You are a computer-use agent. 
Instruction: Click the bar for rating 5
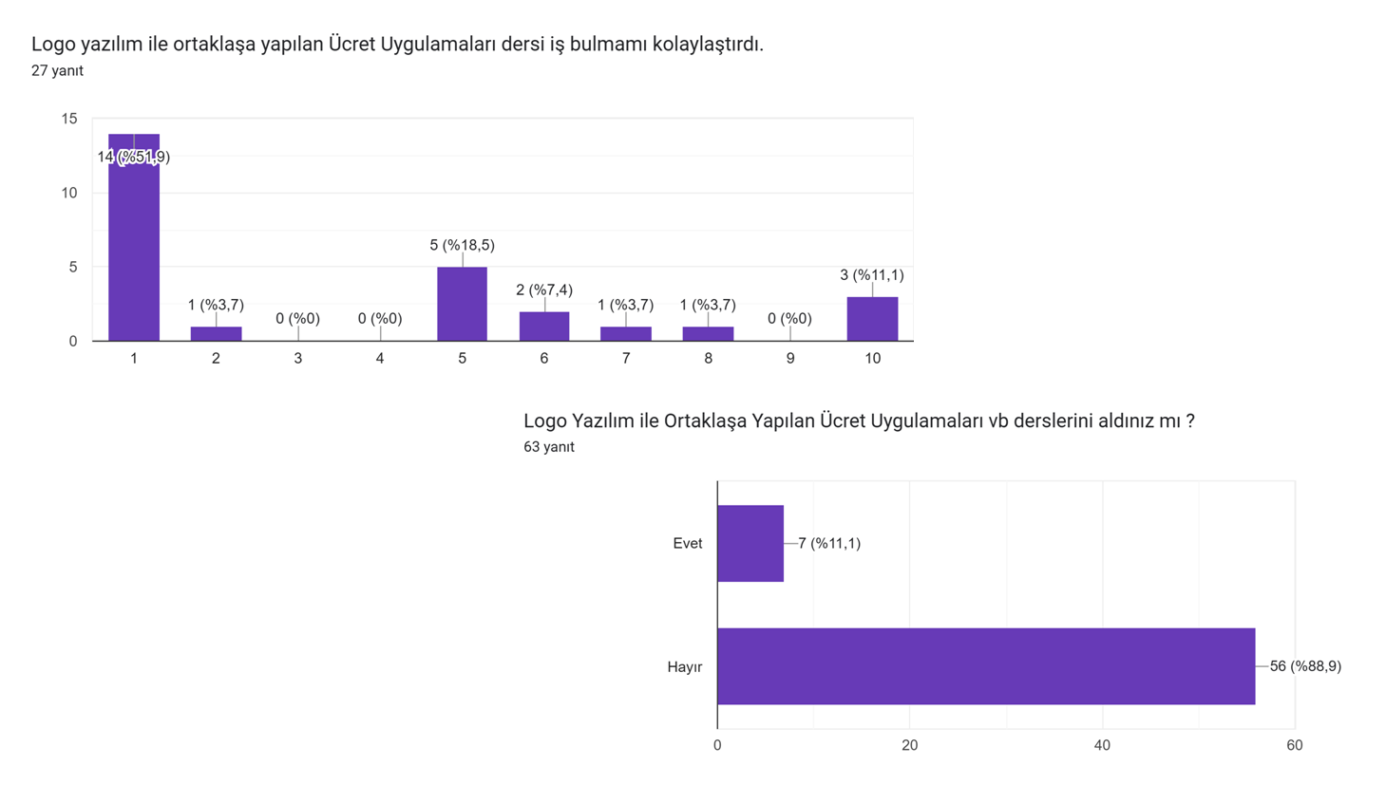(462, 304)
